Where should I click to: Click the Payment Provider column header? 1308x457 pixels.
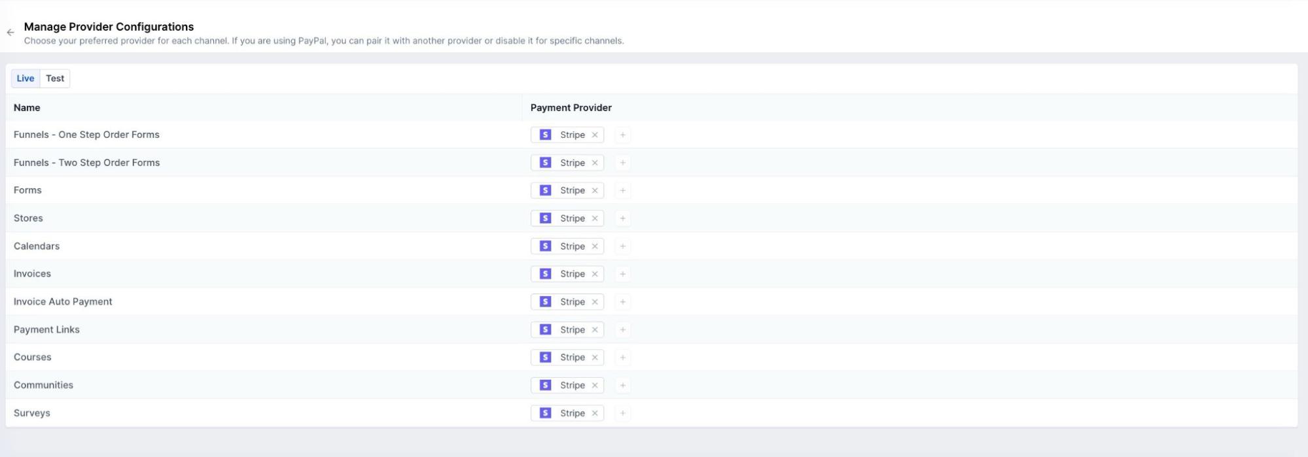click(571, 108)
